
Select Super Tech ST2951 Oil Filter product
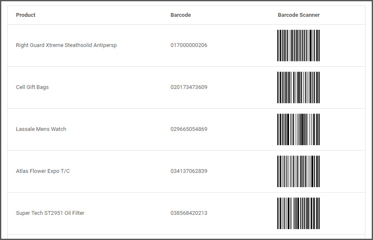(x=50, y=213)
